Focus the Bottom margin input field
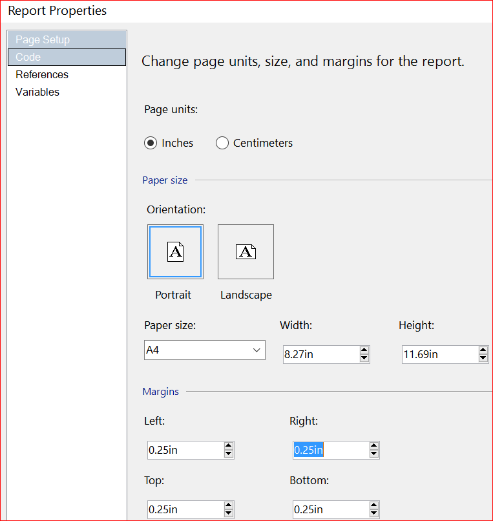493x521 pixels. click(329, 509)
